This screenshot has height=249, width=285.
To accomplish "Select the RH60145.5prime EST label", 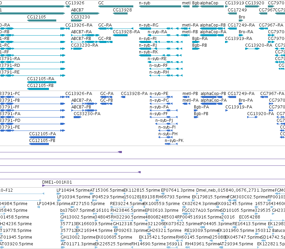I will coord(193,237).
